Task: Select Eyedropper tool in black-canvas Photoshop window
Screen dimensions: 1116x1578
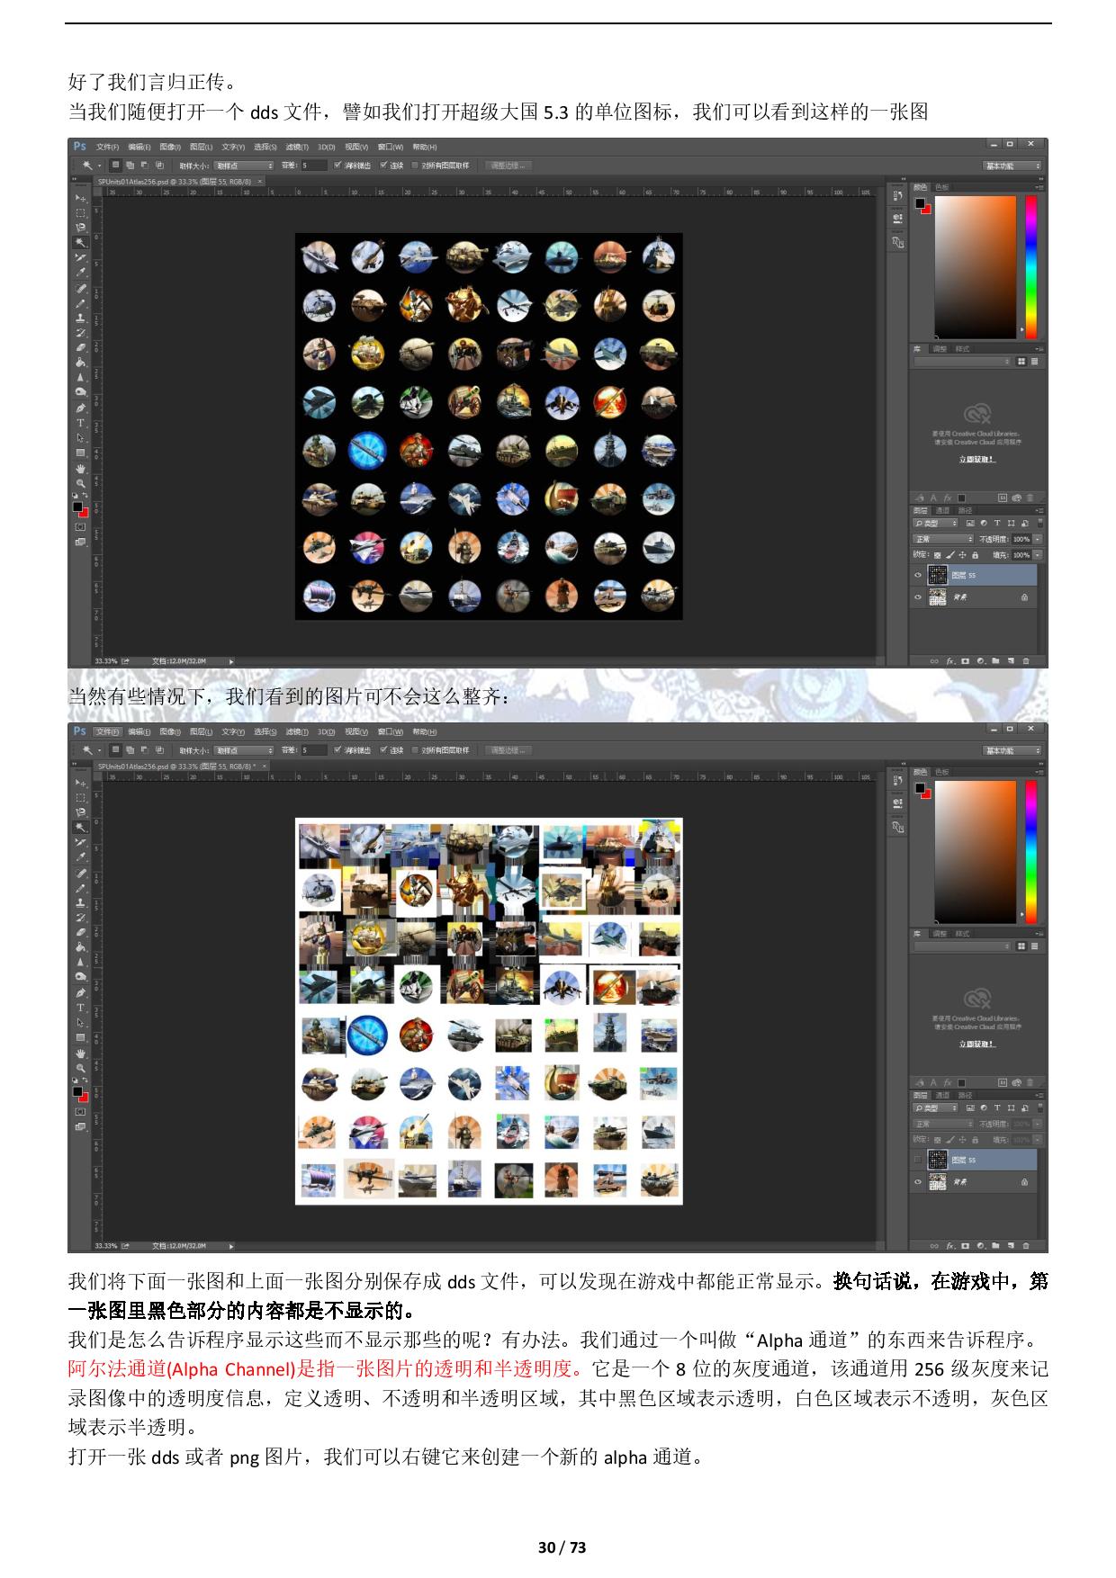Action: click(80, 272)
